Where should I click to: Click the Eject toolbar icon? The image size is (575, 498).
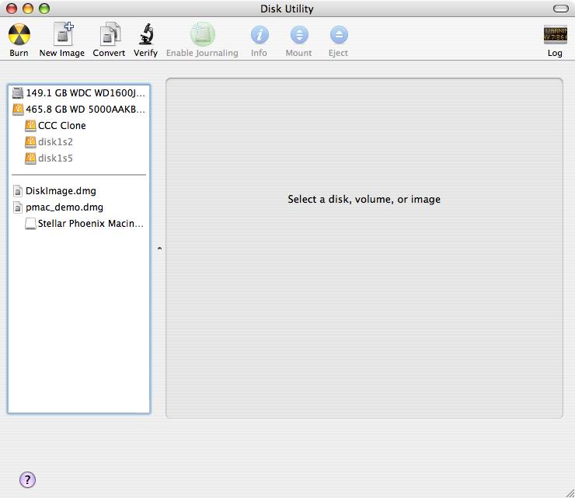click(339, 35)
